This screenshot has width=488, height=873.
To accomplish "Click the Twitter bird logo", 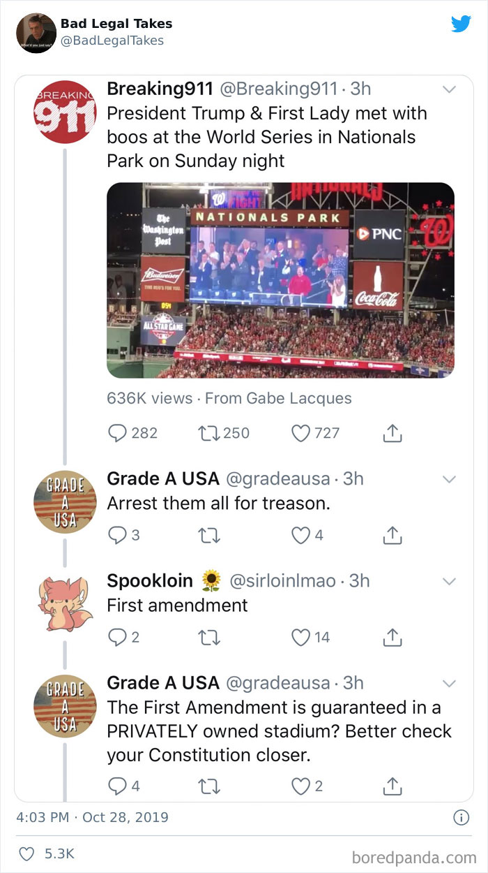I will tap(462, 23).
